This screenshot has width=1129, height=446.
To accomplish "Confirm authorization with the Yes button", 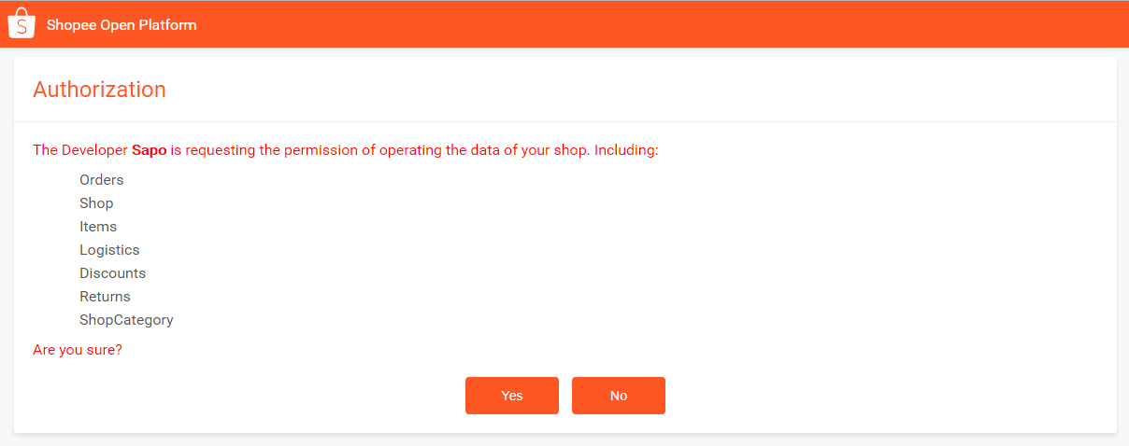I will [x=512, y=396].
